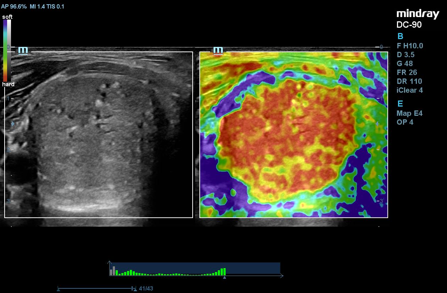This screenshot has height=293, width=447.
Task: Click the iClear 4 parameter
Action: pos(409,90)
